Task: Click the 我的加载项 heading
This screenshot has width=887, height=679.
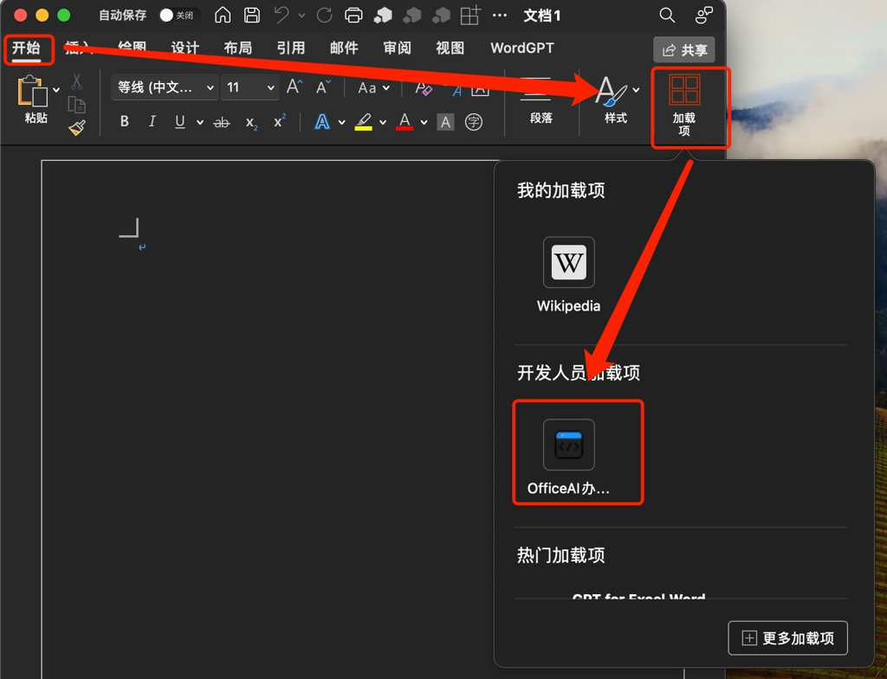Action: pos(560,190)
